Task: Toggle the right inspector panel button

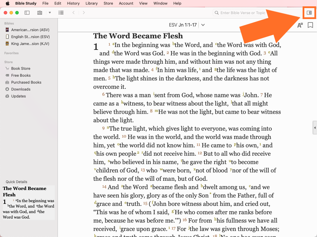Action: pos(309,13)
